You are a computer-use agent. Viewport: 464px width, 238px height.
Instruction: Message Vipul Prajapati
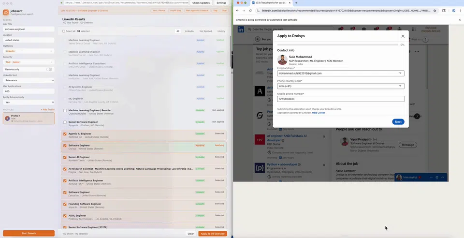[408, 145]
